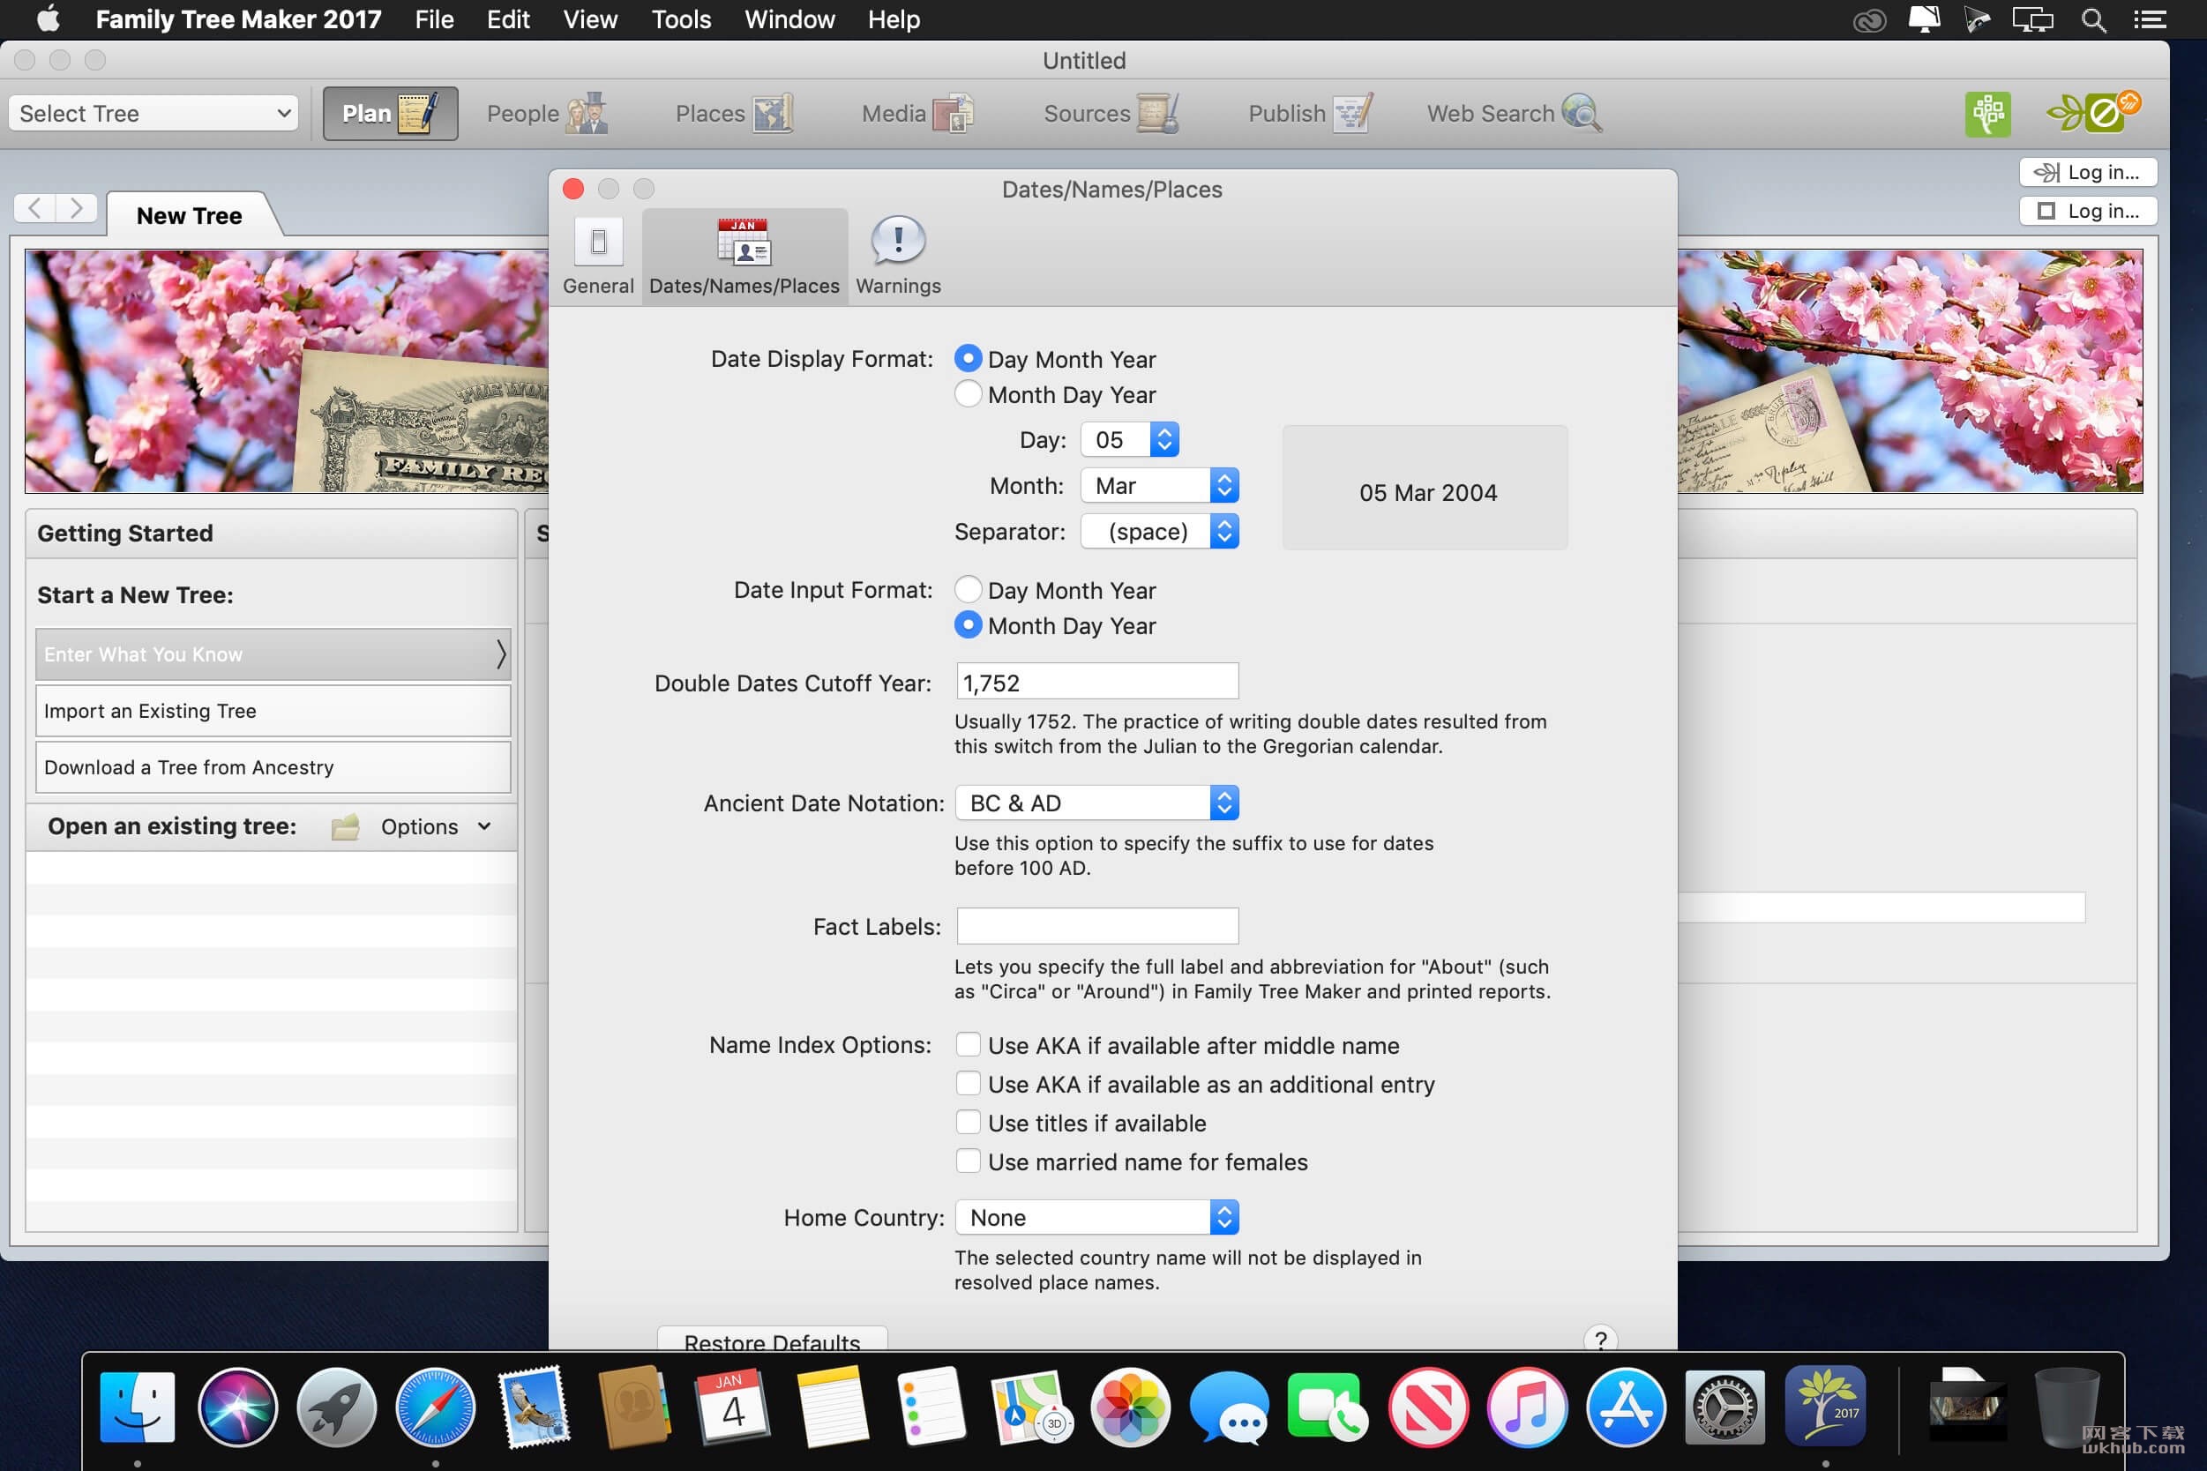
Task: Click Restore Defaults button
Action: pos(772,1340)
